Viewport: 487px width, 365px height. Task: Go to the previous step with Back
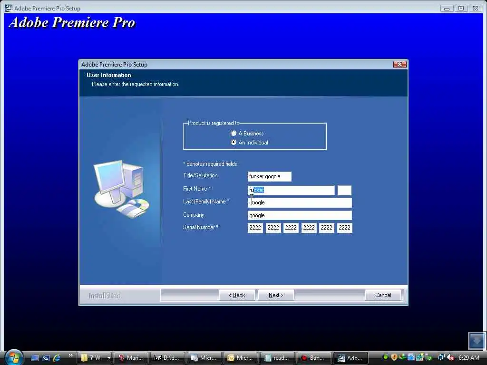[237, 295]
